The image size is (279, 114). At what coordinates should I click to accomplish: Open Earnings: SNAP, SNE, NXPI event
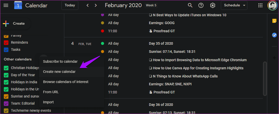point(170,84)
